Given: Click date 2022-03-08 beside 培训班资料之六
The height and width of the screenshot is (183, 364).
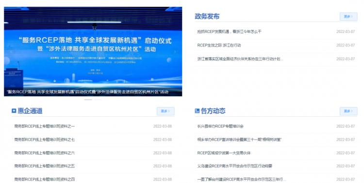Looking at the screenshot, I should tap(163, 153).
